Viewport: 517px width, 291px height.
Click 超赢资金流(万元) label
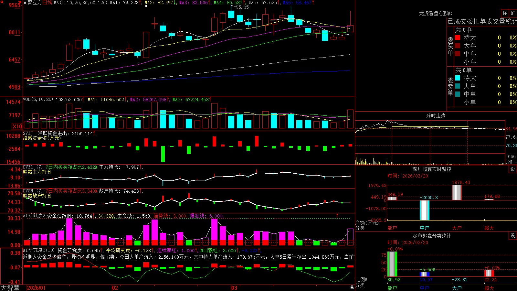click(42, 138)
